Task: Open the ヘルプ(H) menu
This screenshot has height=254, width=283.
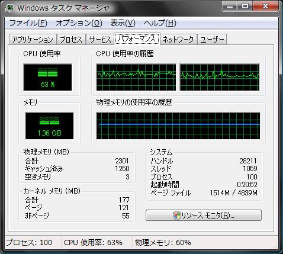Action: point(160,23)
